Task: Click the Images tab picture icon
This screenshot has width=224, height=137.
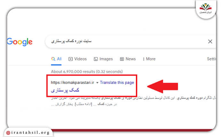Action: (96, 59)
